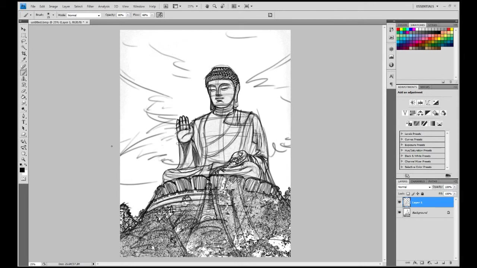
Task: Add a Photo Filter adjustment
Action: [436, 113]
